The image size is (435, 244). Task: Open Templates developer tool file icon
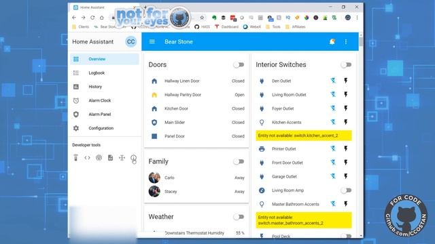[x=110, y=158]
